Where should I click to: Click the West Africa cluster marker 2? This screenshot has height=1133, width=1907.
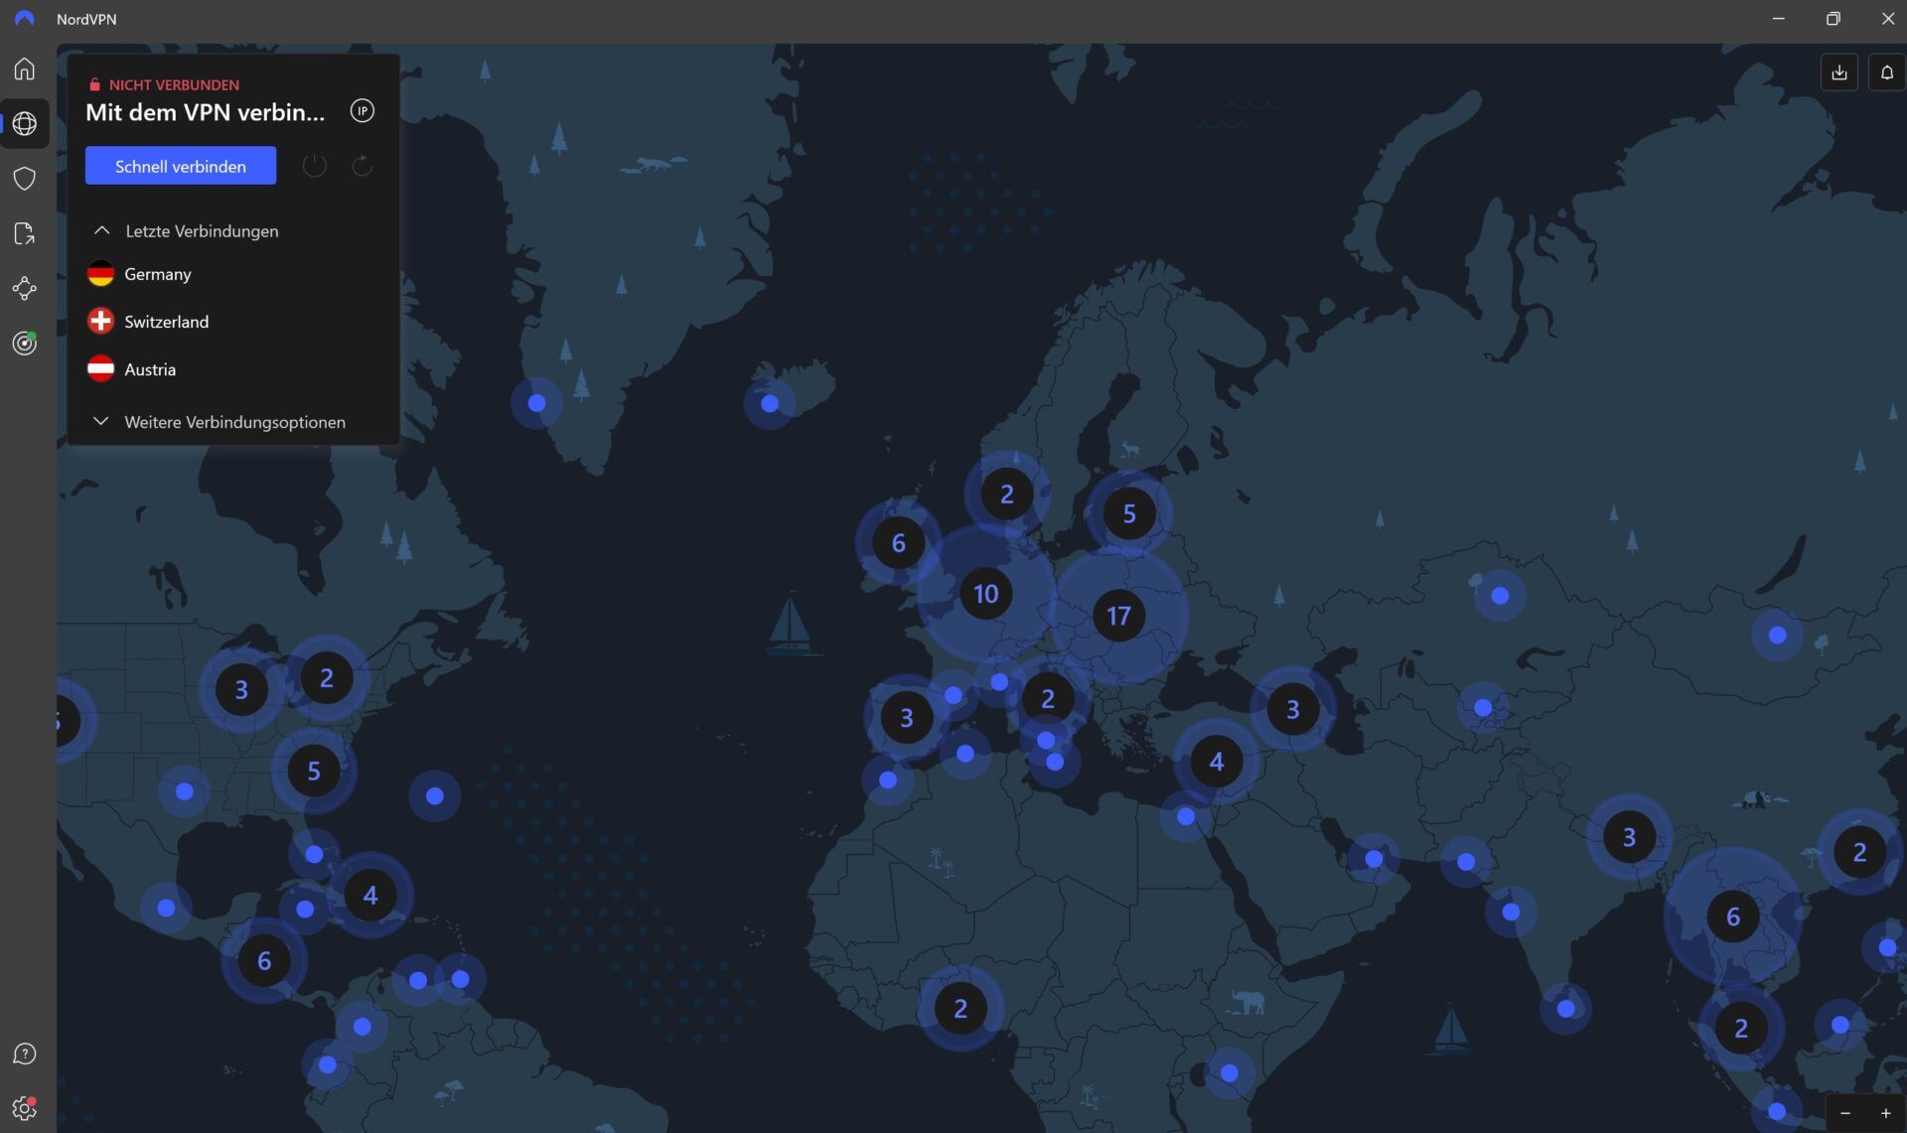point(960,1009)
